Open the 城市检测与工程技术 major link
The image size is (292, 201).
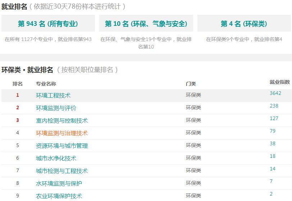[62, 171]
